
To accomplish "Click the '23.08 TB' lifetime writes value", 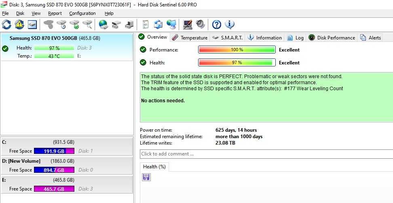I will tap(225, 143).
